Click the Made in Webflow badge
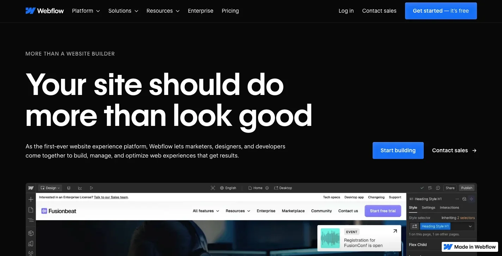 tap(470, 247)
